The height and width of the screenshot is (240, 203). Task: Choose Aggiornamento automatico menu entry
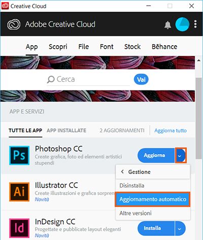coord(153,199)
